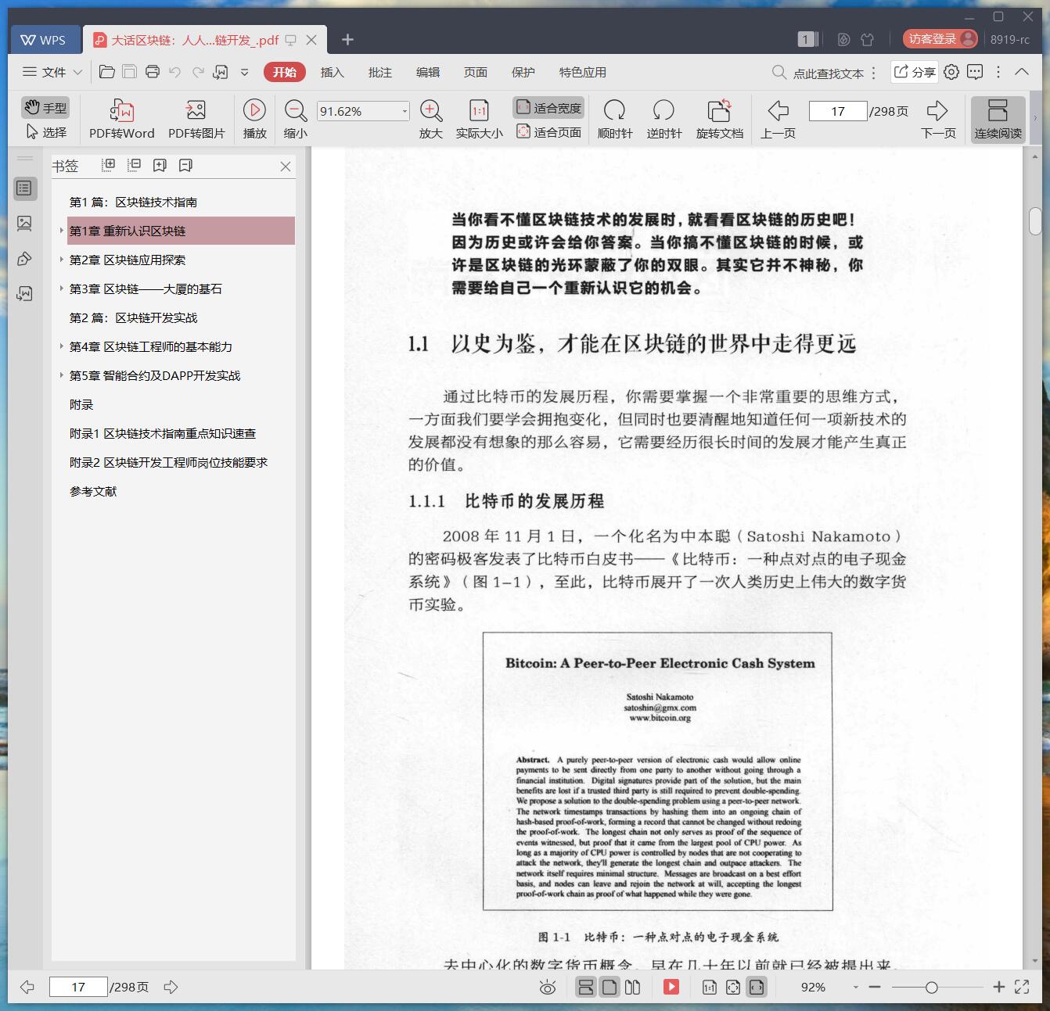
Task: Click the save document icon
Action: click(x=130, y=72)
